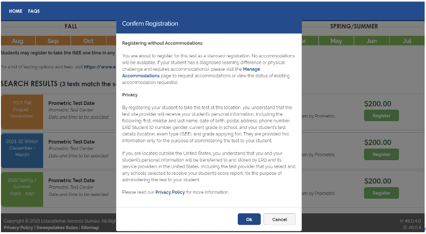
Task: Confirm registration with the Ok button
Action: (x=249, y=219)
